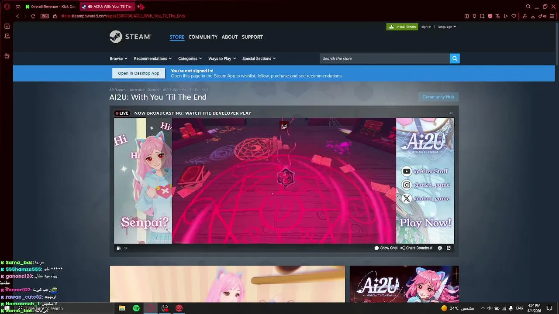The height and width of the screenshot is (314, 559).
Task: Click the Windows Start button
Action: click(7, 308)
